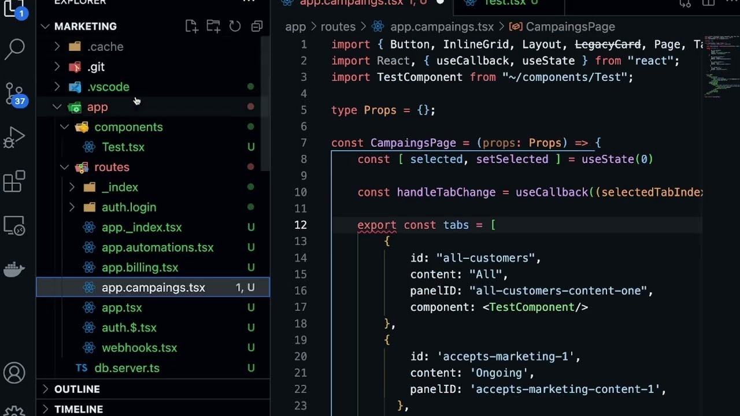This screenshot has height=416, width=740.
Task: Click the split editor icon at top right
Action: pyautogui.click(x=708, y=3)
